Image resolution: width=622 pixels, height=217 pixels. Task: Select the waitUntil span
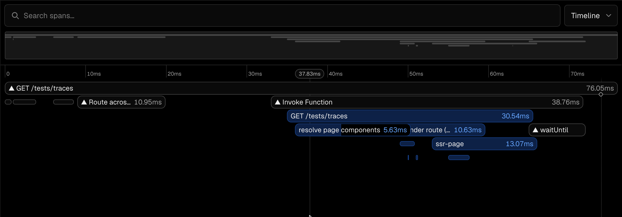[557, 130]
